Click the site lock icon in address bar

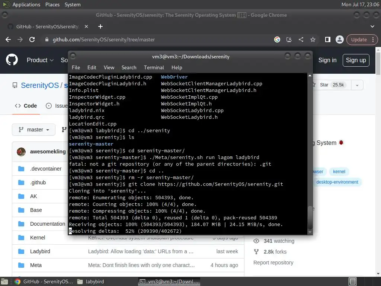[x=47, y=39]
